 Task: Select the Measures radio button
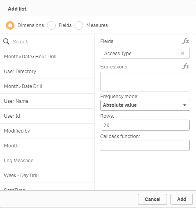point(79,25)
